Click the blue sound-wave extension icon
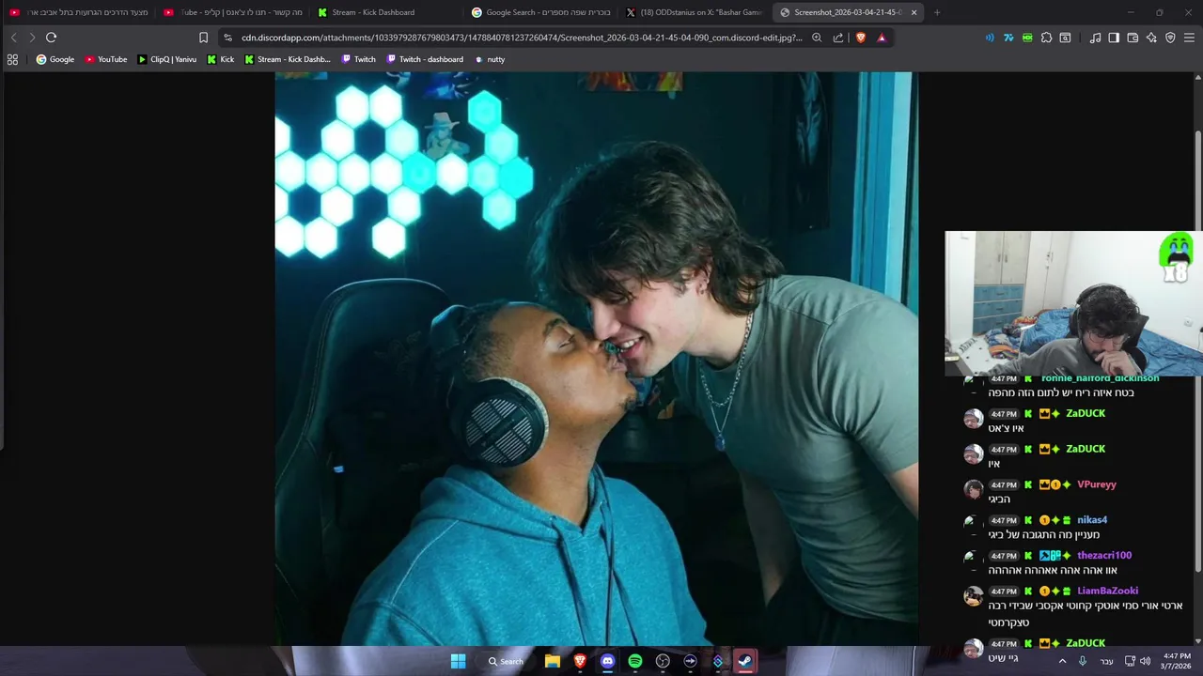 (x=990, y=38)
